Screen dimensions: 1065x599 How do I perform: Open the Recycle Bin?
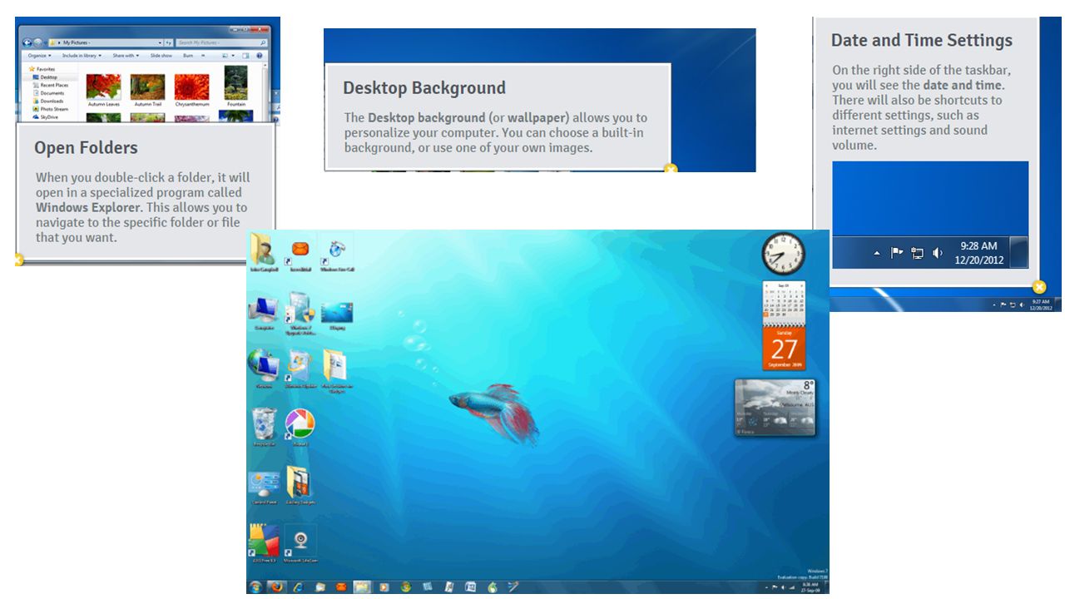tap(264, 425)
